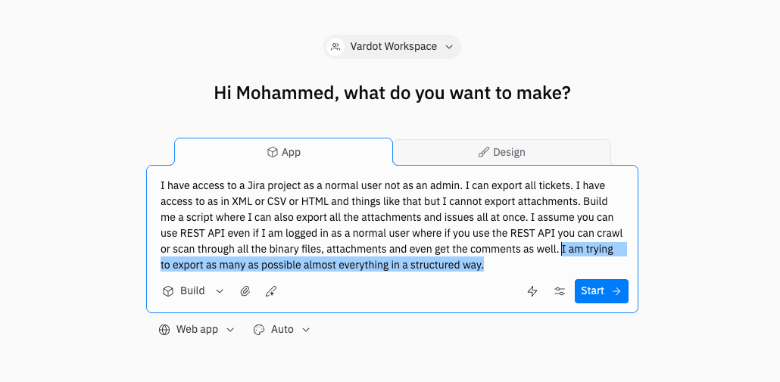Click the globe icon beside Web app
This screenshot has width=780, height=382.
click(164, 330)
